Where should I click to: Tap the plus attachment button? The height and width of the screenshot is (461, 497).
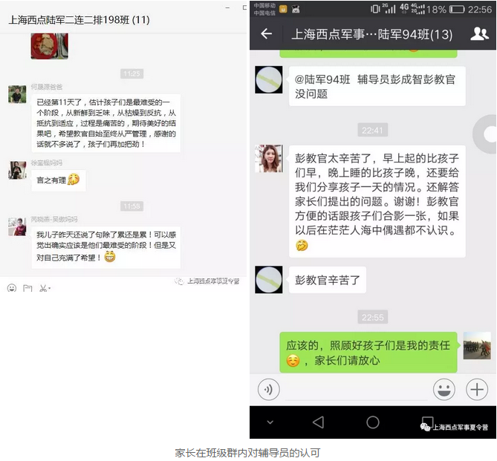click(x=477, y=390)
